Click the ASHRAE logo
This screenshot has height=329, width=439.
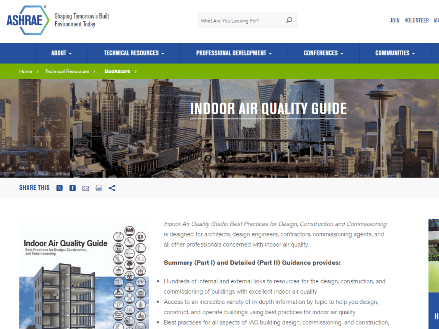coord(28,20)
